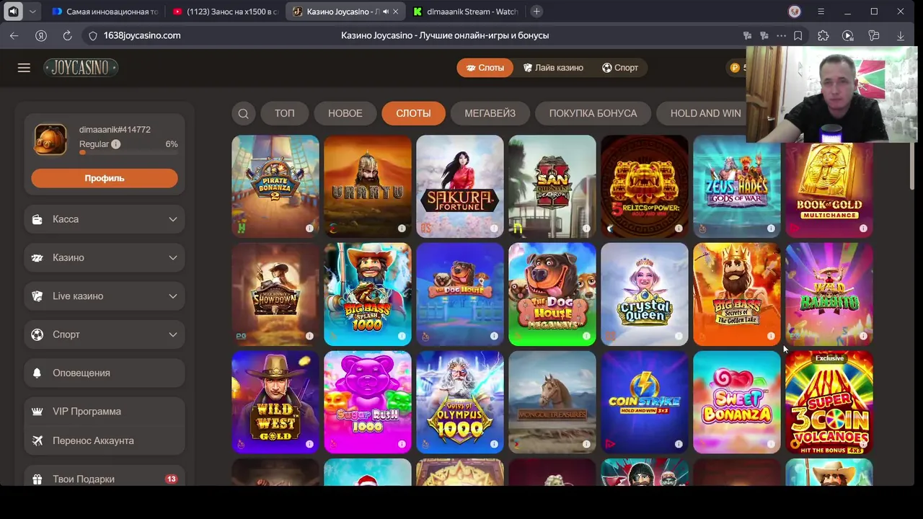Open Спорт in header navigation
The height and width of the screenshot is (519, 923).
[620, 68]
